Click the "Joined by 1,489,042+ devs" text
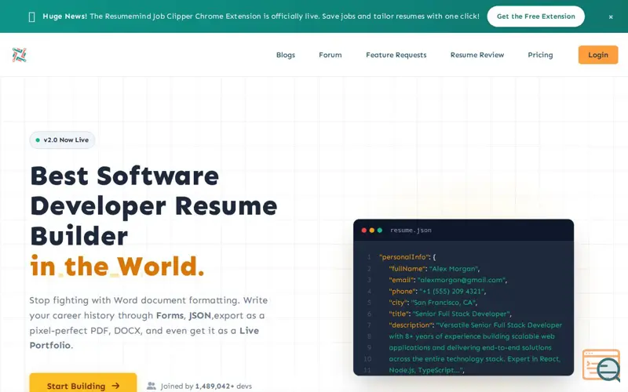The image size is (628, 392). click(206, 386)
